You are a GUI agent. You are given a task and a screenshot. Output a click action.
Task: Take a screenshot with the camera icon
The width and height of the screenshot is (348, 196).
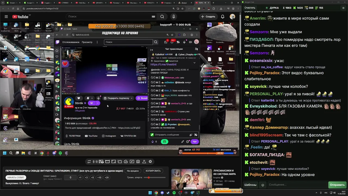(x=138, y=162)
